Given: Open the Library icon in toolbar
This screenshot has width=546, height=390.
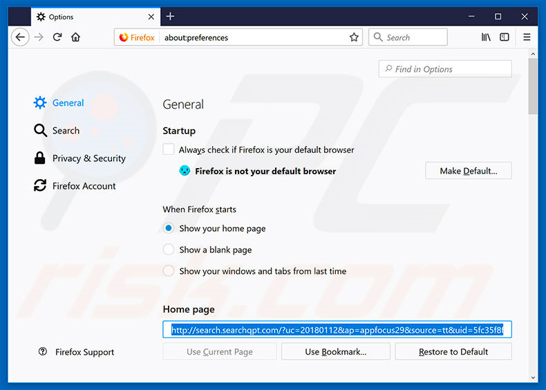Looking at the screenshot, I should pos(487,37).
